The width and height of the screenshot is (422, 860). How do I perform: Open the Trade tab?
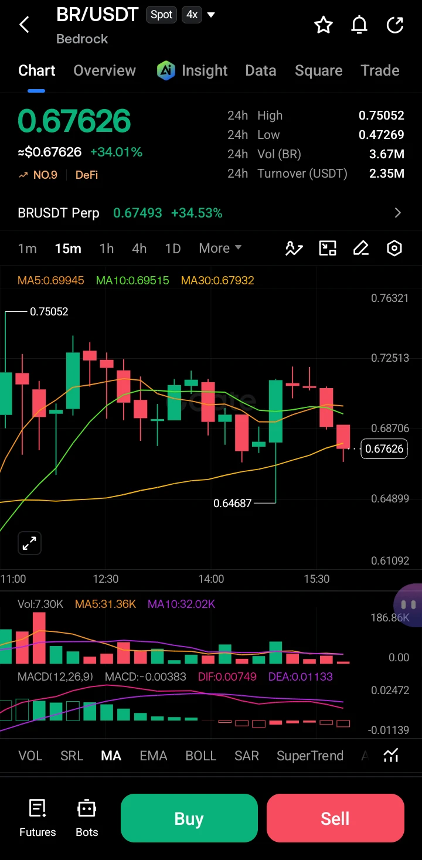[380, 70]
